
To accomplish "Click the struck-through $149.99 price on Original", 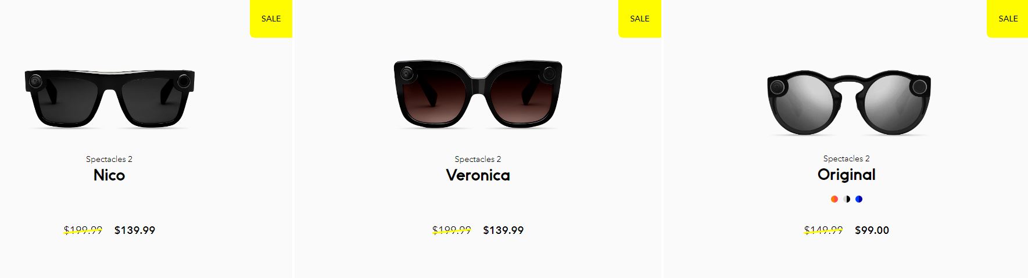I will pyautogui.click(x=823, y=230).
